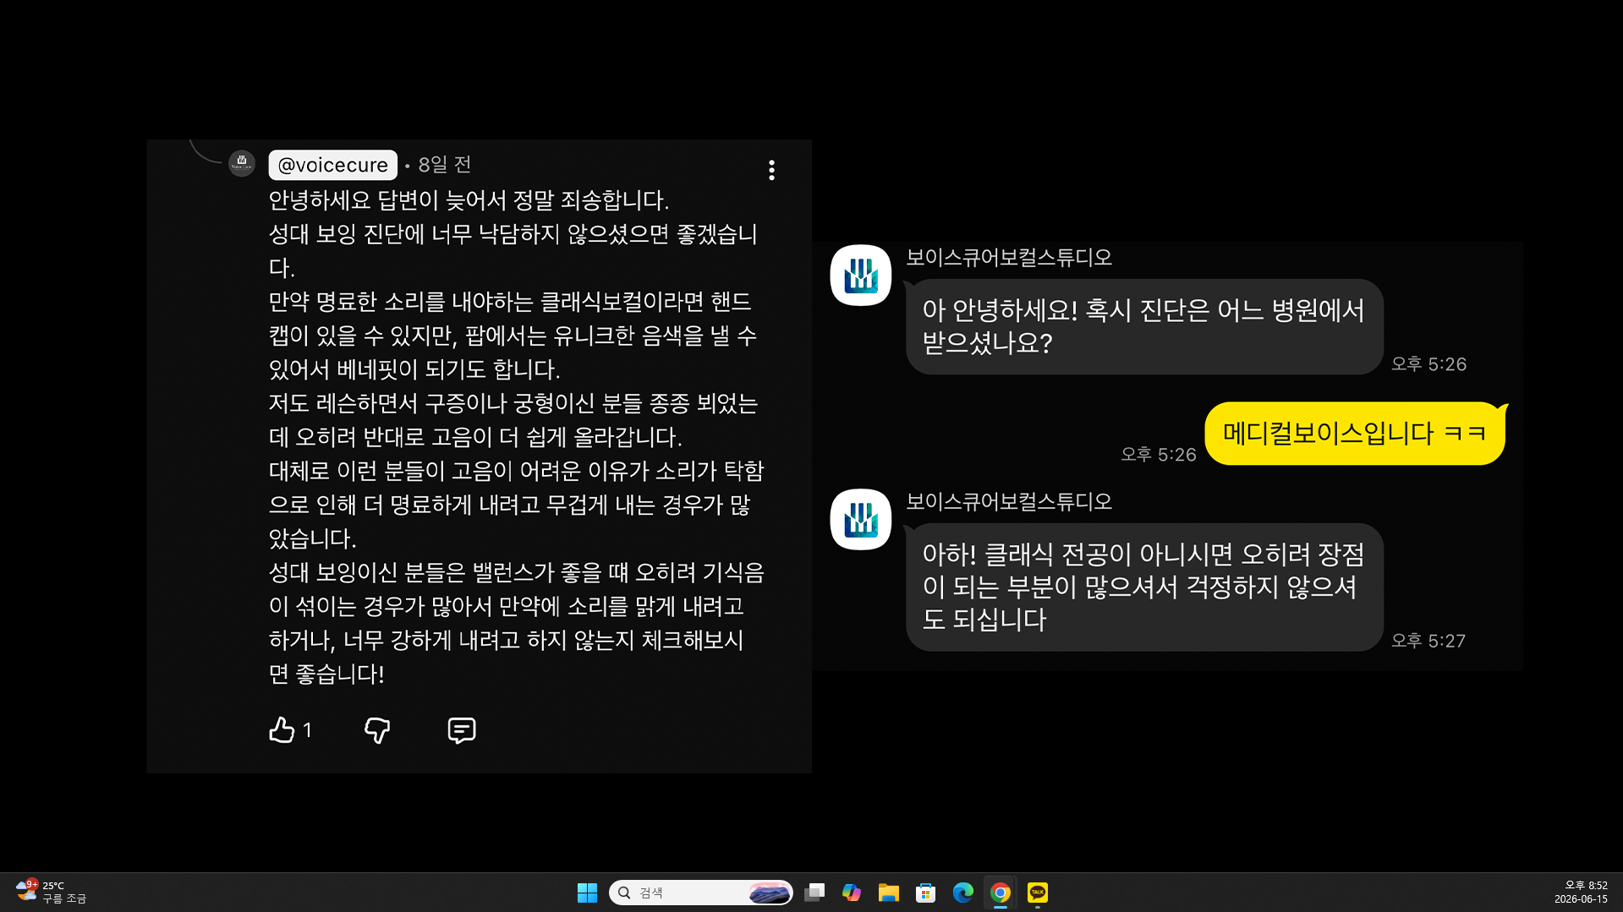Open the weather widget showing 25°C
The width and height of the screenshot is (1623, 912).
[52, 892]
